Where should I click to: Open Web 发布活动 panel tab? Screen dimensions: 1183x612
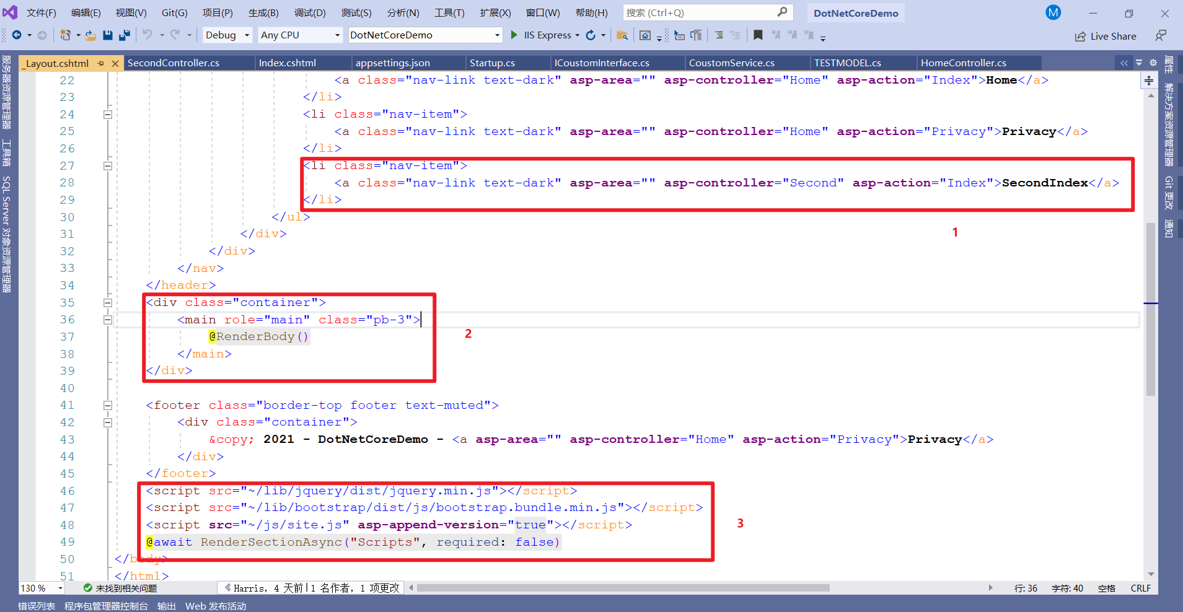coord(216,606)
